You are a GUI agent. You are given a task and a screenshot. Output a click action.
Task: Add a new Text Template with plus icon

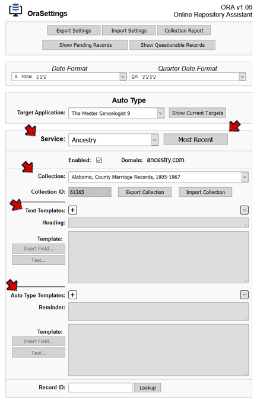pyautogui.click(x=72, y=210)
